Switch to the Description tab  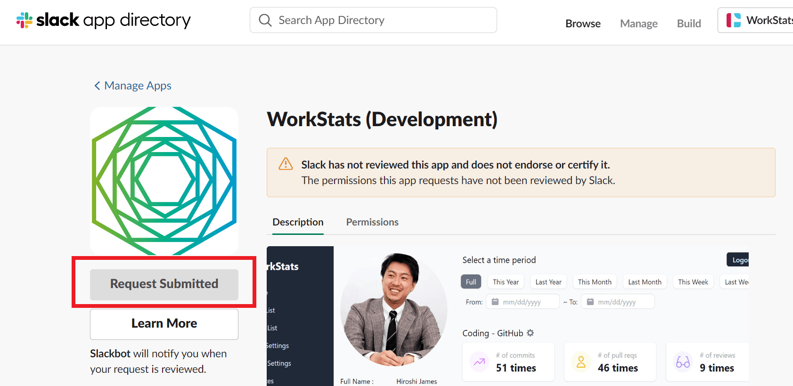pos(298,222)
